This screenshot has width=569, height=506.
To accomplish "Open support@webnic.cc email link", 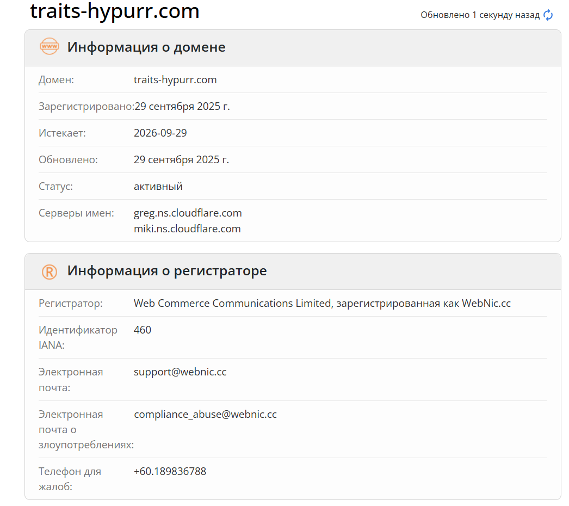I will [180, 372].
